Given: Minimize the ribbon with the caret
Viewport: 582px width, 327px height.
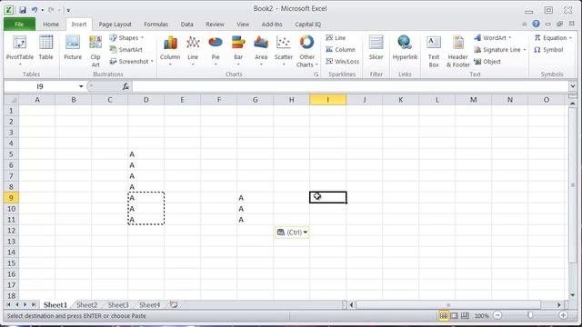Looking at the screenshot, I should click(x=524, y=25).
